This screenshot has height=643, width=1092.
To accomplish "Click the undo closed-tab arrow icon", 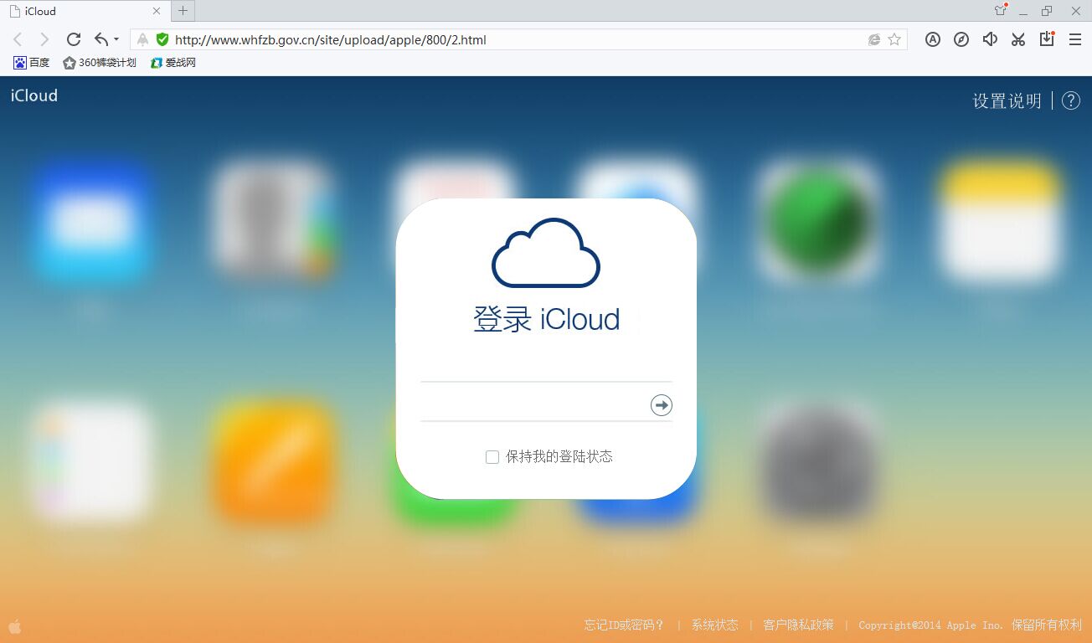I will [x=101, y=39].
